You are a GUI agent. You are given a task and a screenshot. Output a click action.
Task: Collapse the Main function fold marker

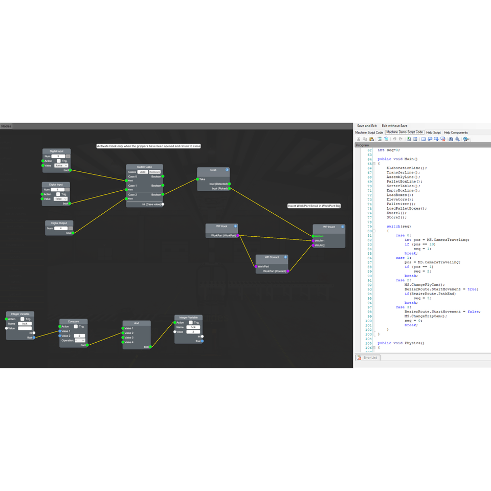coord(374,164)
